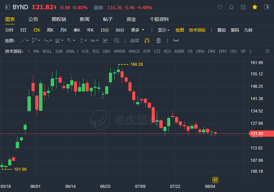Click the 叠加 overlay button
274x192 pixels.
[x=221, y=30]
